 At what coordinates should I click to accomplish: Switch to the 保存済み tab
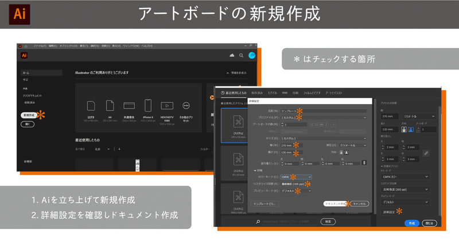pos(257,93)
